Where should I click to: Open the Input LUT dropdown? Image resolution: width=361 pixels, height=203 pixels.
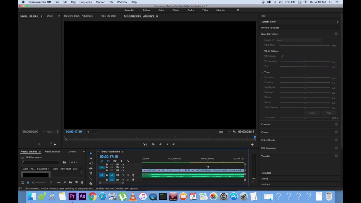coord(298,40)
